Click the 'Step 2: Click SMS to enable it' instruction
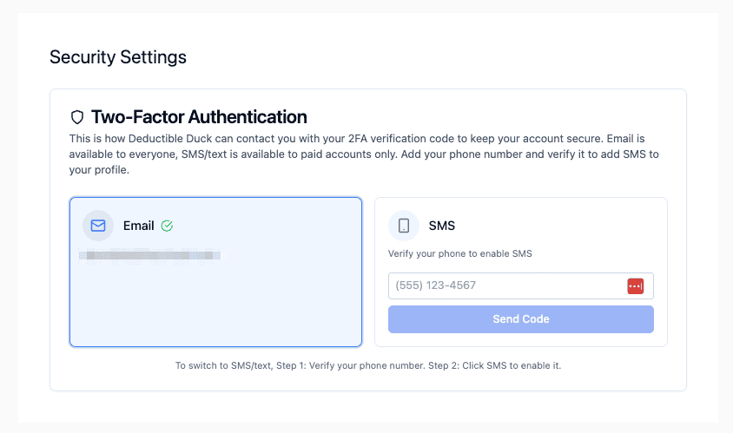Image resolution: width=733 pixels, height=433 pixels. 494,366
